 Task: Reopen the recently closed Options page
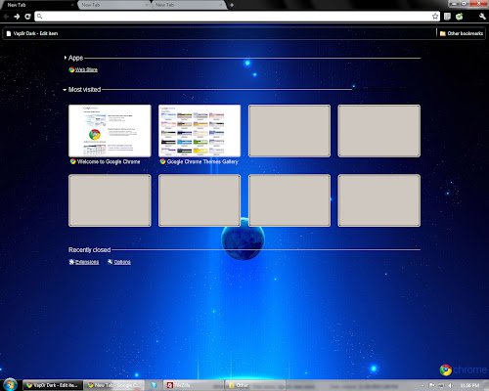click(x=119, y=262)
